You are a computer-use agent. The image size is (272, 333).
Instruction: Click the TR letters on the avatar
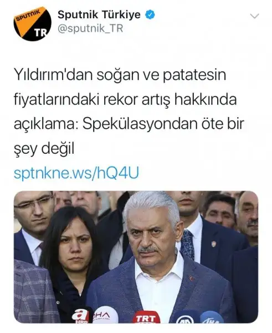pyautogui.click(x=40, y=33)
